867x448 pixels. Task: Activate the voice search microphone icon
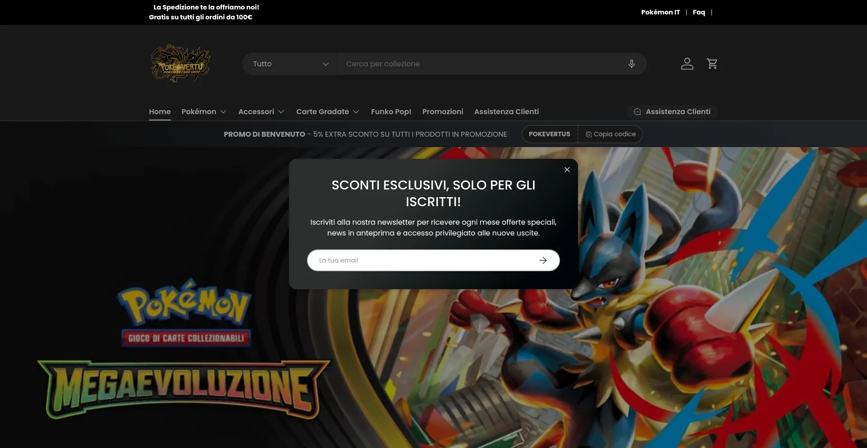coord(631,64)
